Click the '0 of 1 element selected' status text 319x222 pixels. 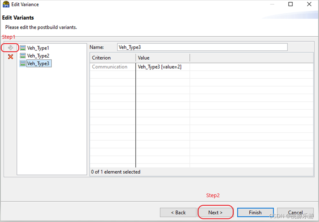point(115,172)
